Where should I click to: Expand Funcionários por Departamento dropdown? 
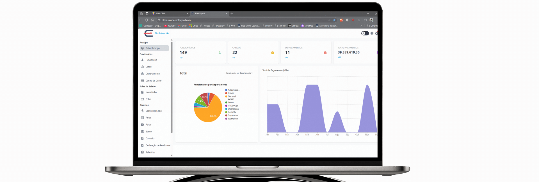[x=239, y=73]
